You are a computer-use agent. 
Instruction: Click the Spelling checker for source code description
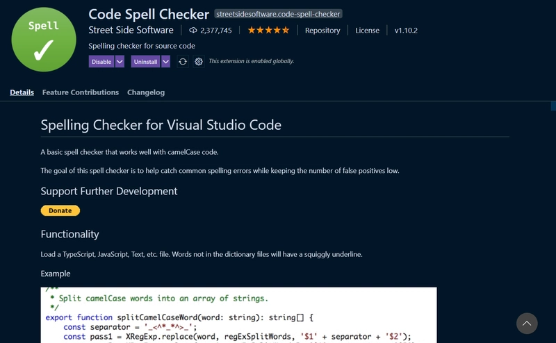pos(142,46)
